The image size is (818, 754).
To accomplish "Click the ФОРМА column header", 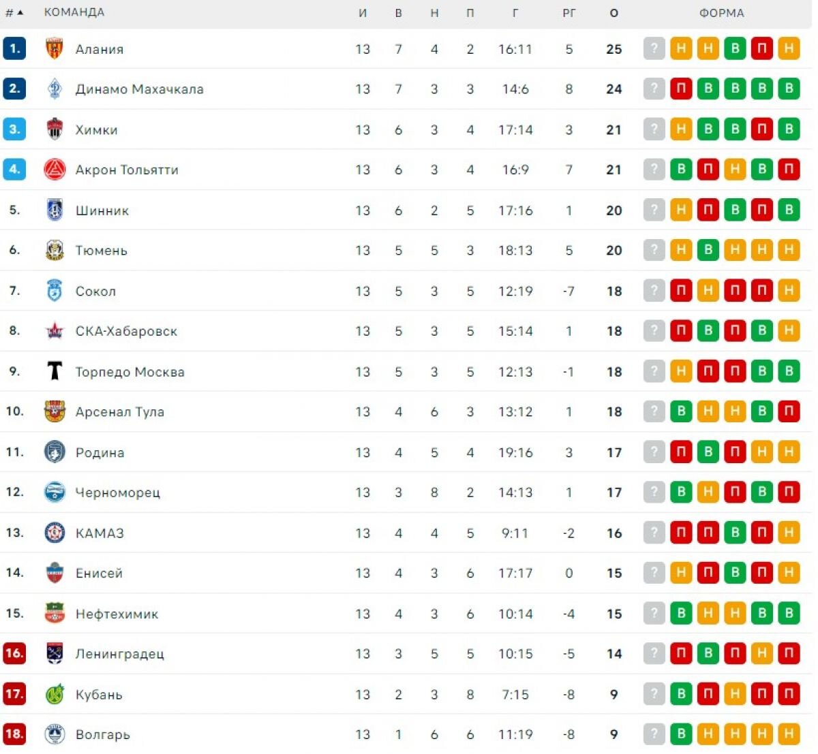I will (721, 12).
